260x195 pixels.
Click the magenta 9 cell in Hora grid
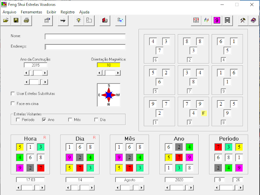(20, 168)
